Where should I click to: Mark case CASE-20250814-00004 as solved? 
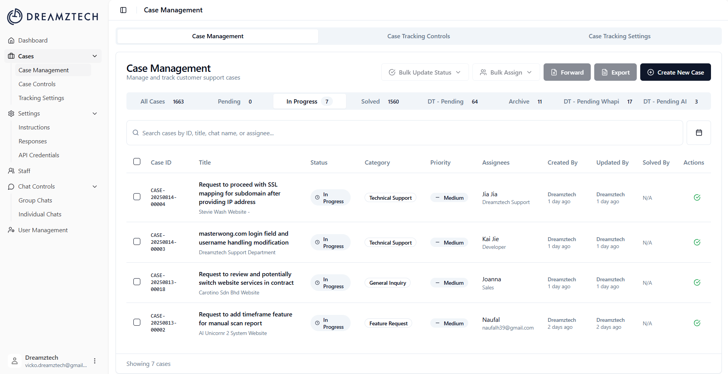[x=697, y=198]
